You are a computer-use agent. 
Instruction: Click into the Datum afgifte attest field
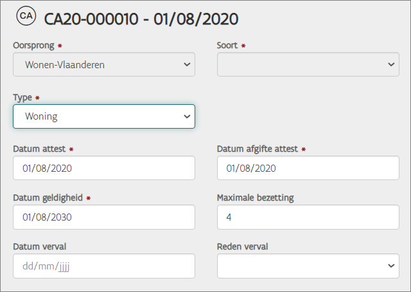point(308,168)
